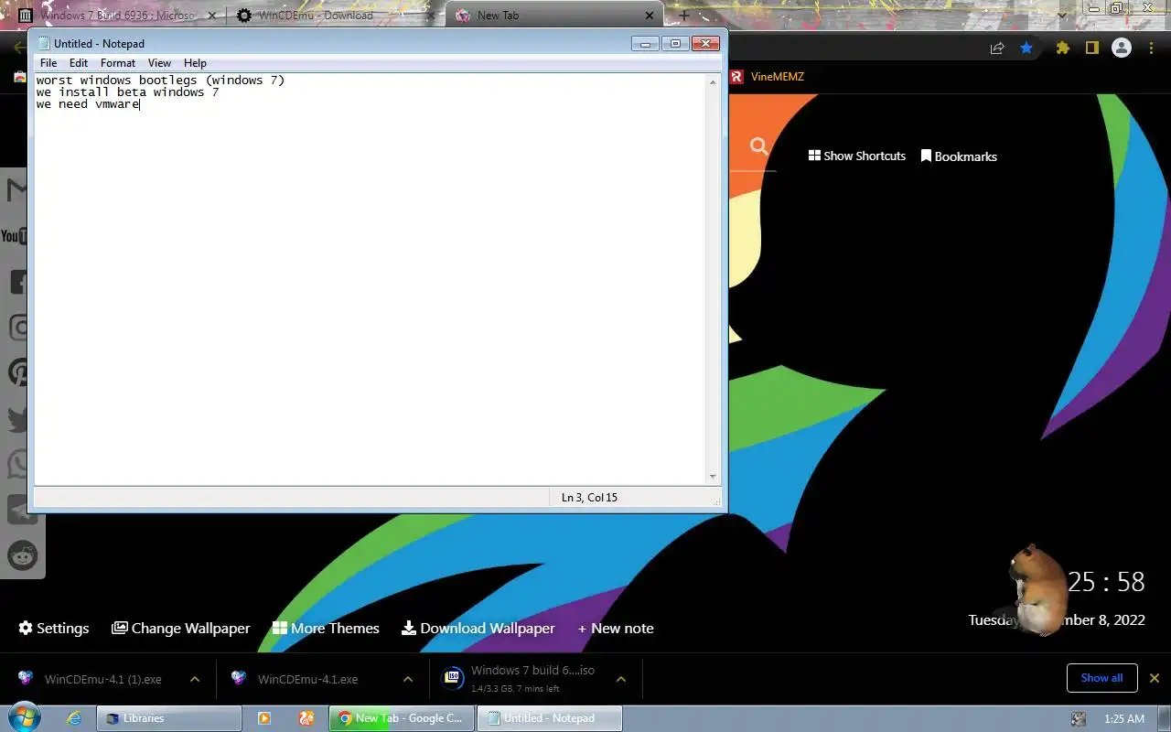Click the 1:25 AM taskbar clock
Image resolution: width=1171 pixels, height=732 pixels.
[1124, 719]
